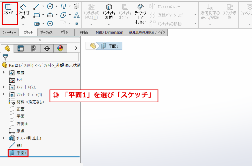Click the dashed plane sketch tool icon
The image size is (252, 166).
77,6
